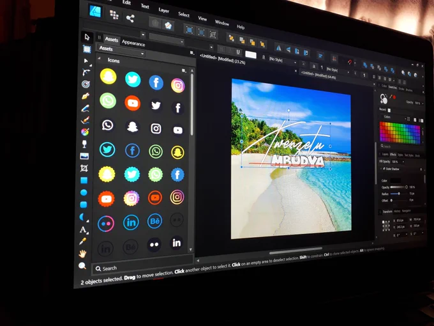The image size is (434, 326).
Task: Select the Color Picker eyedropper tool
Action: tap(82, 242)
